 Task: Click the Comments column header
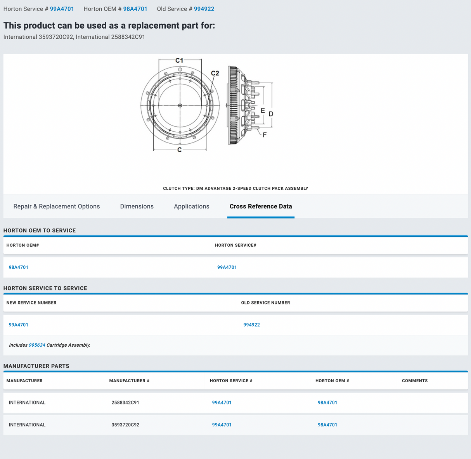pos(415,381)
